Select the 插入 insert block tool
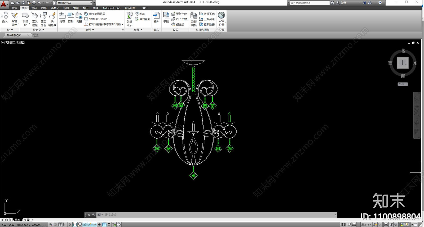 tap(5, 17)
